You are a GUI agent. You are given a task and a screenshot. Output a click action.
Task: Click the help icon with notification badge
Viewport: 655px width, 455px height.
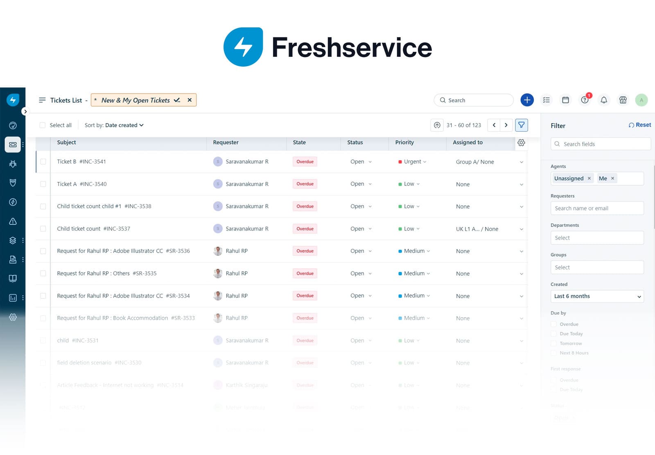coord(585,100)
